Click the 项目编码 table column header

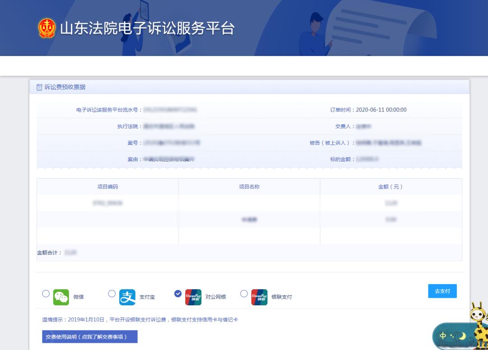click(109, 186)
